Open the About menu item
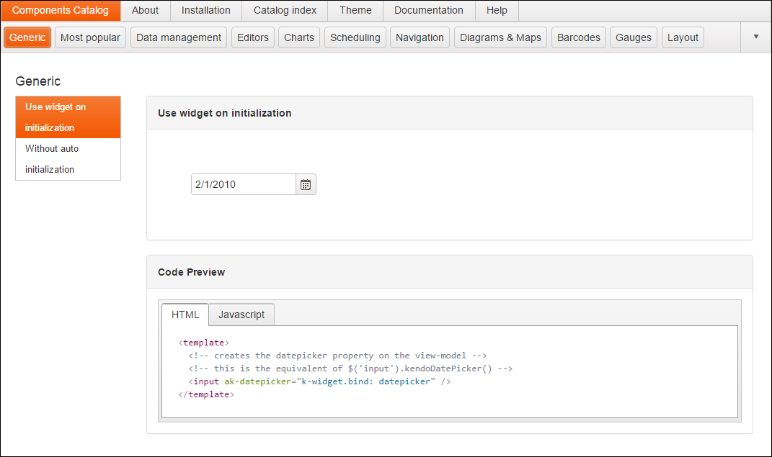The width and height of the screenshot is (772, 457). (x=145, y=10)
